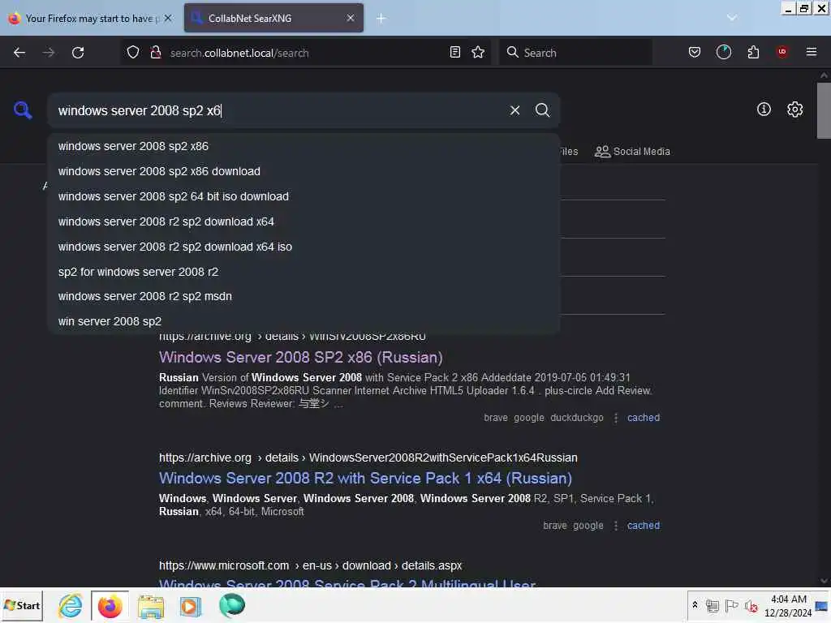Image resolution: width=831 pixels, height=623 pixels.
Task: Launch Internet Explorer from taskbar
Action: [x=70, y=605]
